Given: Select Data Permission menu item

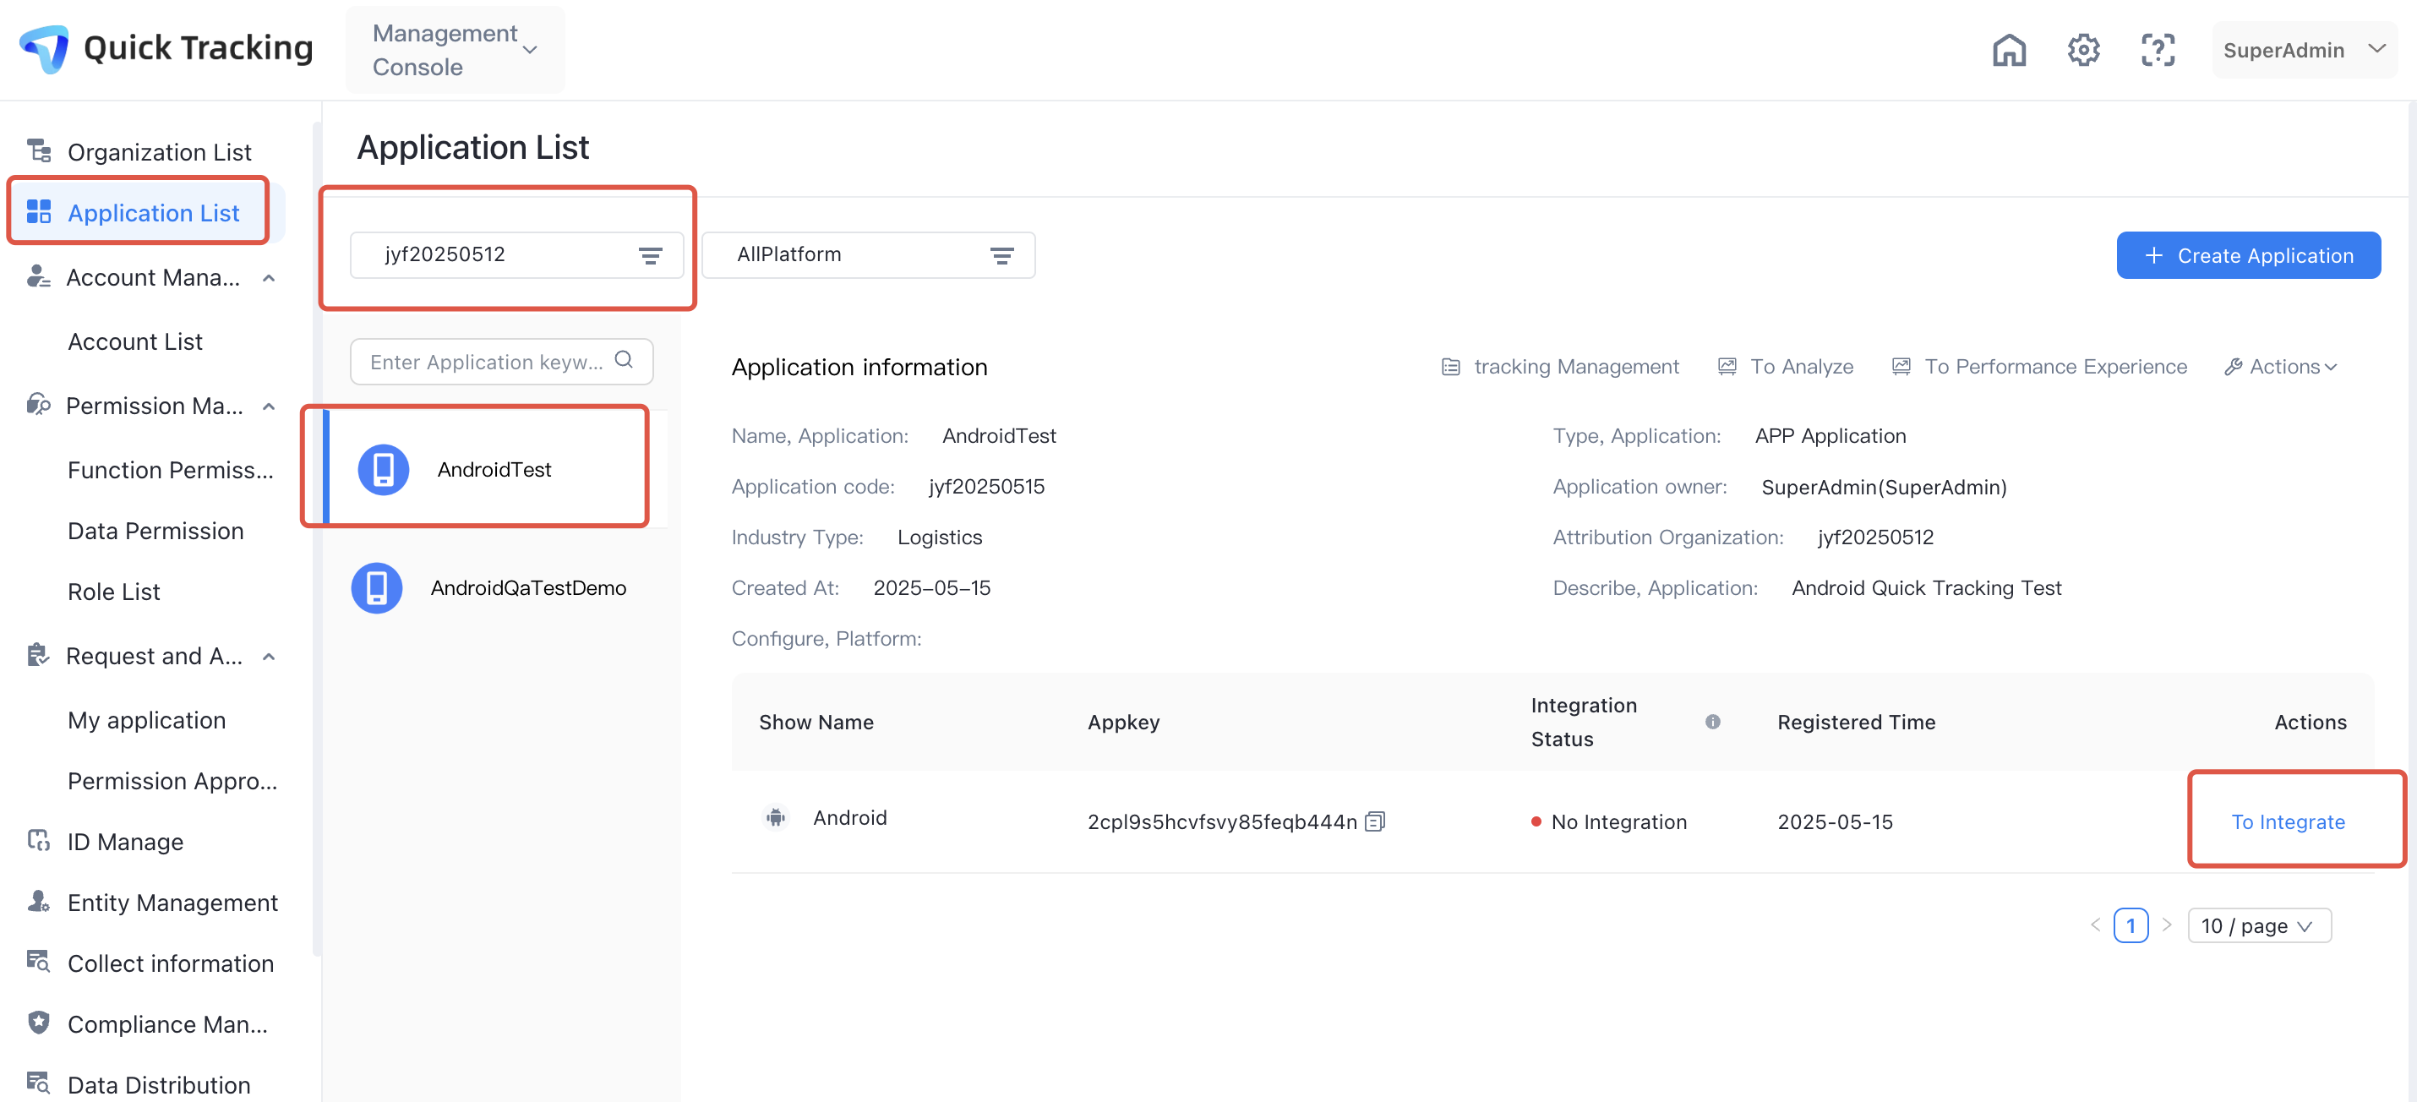Looking at the screenshot, I should pos(155,531).
